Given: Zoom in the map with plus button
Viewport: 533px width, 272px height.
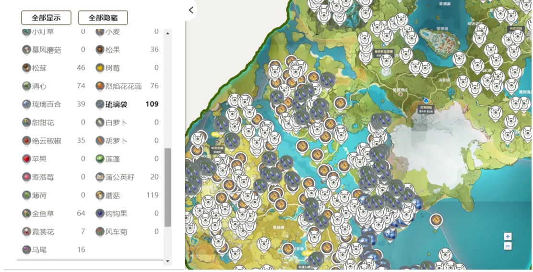Looking at the screenshot, I should 508,236.
